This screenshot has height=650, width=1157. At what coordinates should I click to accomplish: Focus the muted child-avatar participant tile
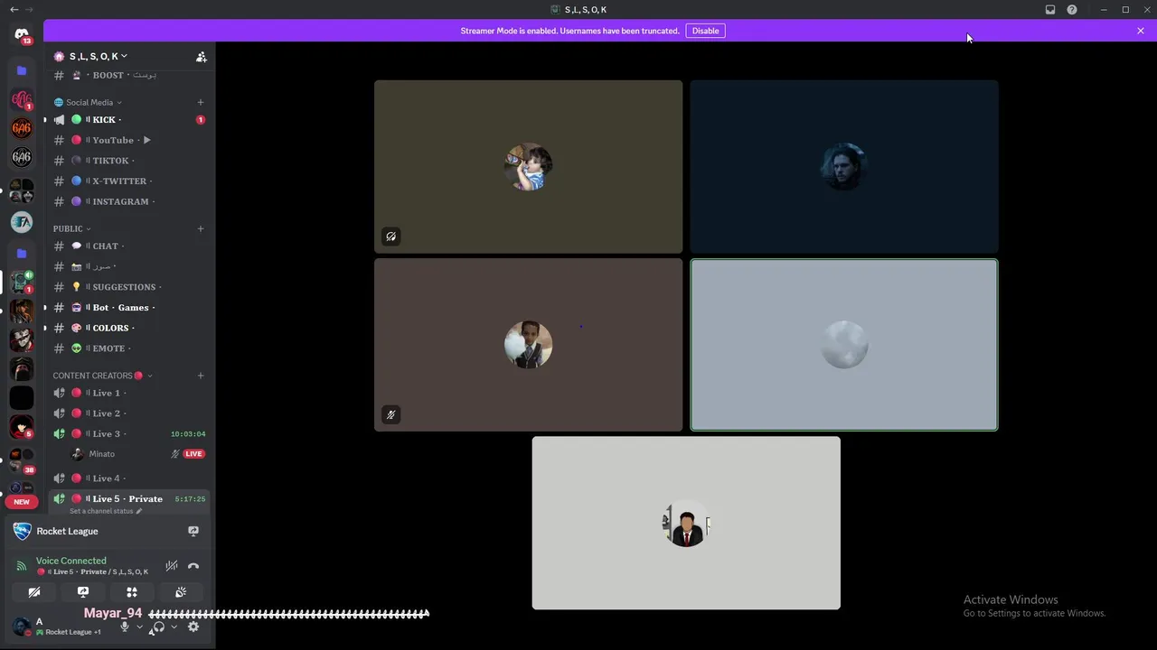click(x=528, y=345)
